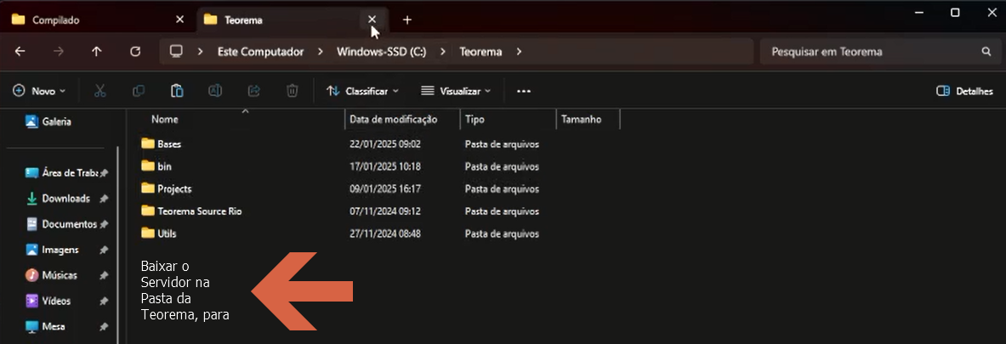Expand chevron after Teorema in address bar
Viewport: 1006px width, 344px height.
click(x=519, y=52)
